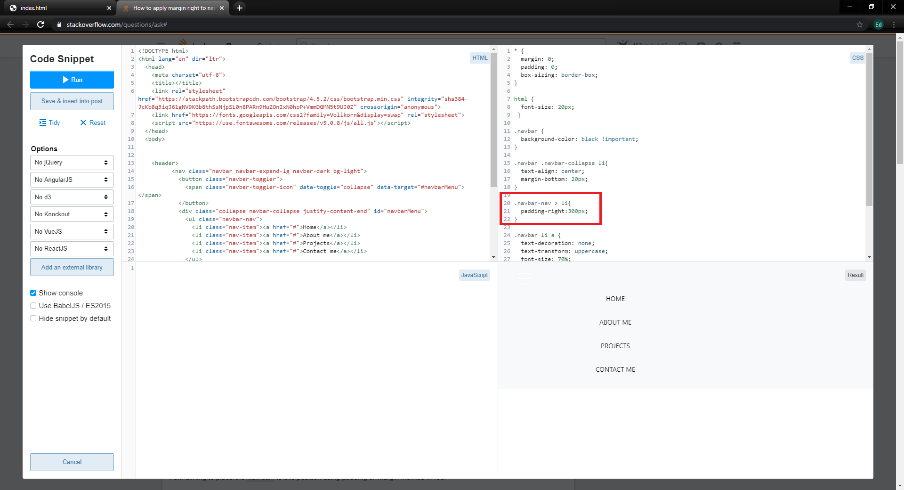Bookmark the current page with the star
This screenshot has height=490, width=904.
(x=860, y=24)
